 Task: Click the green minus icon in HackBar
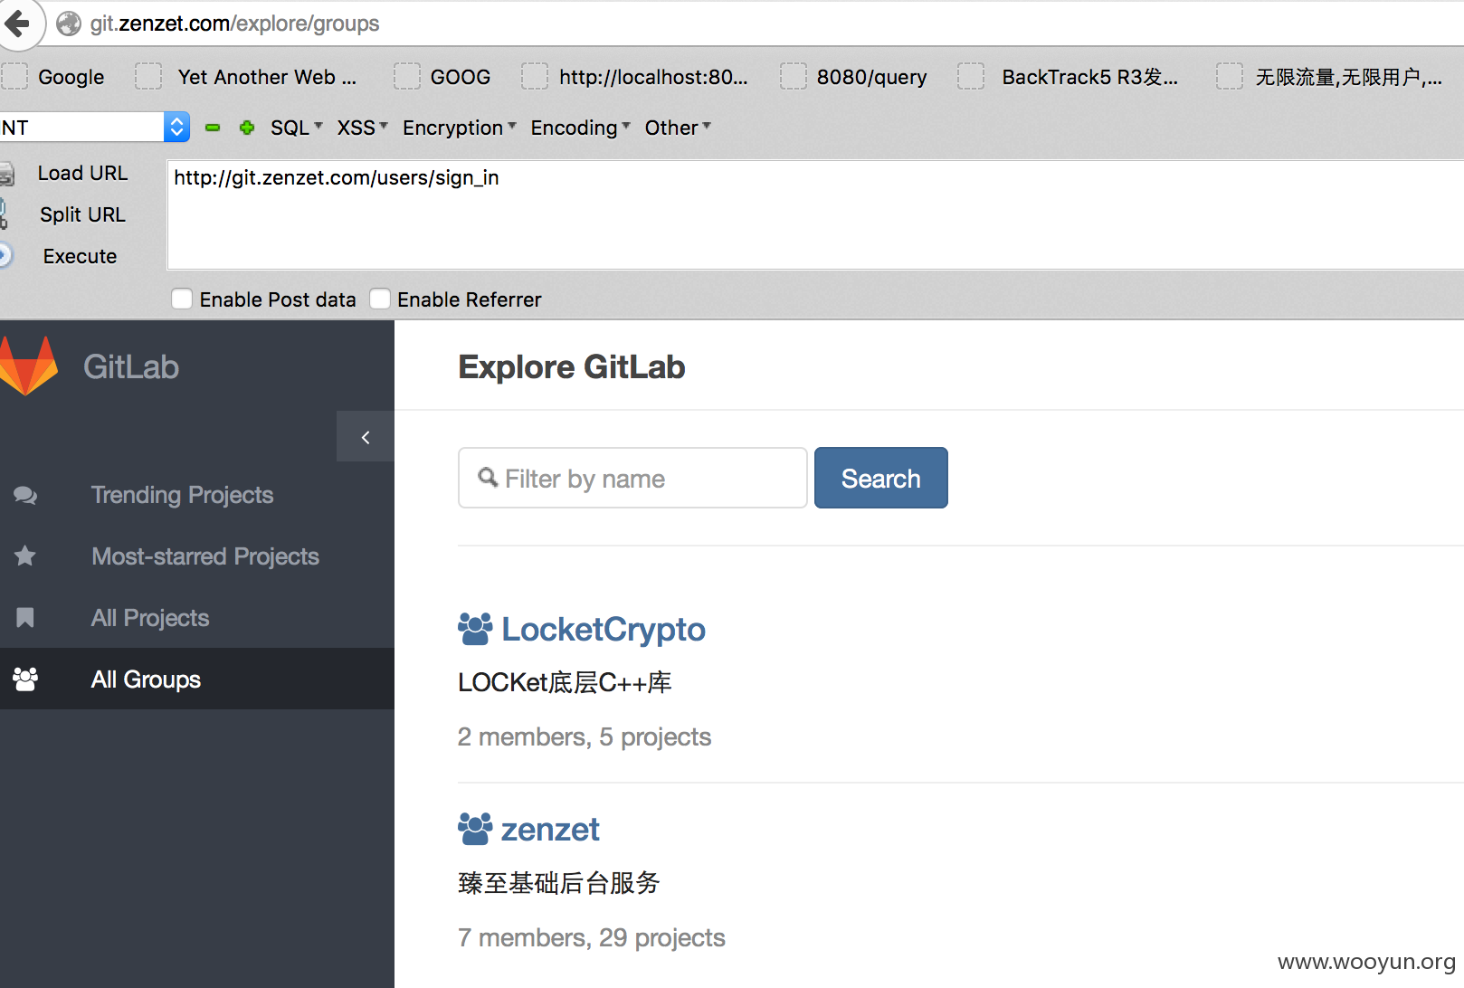[x=213, y=128]
